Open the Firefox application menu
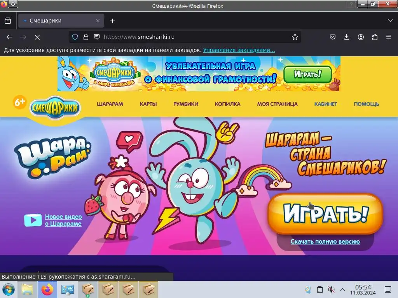 click(389, 37)
